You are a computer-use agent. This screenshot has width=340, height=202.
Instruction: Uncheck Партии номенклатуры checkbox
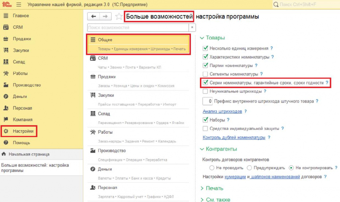205,66
